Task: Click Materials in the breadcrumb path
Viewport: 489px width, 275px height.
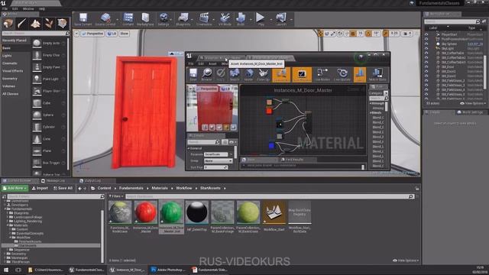Action: (160, 188)
